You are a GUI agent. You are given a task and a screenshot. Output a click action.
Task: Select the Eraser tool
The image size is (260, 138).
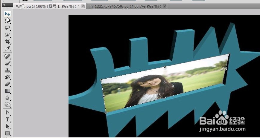click(x=7, y=84)
